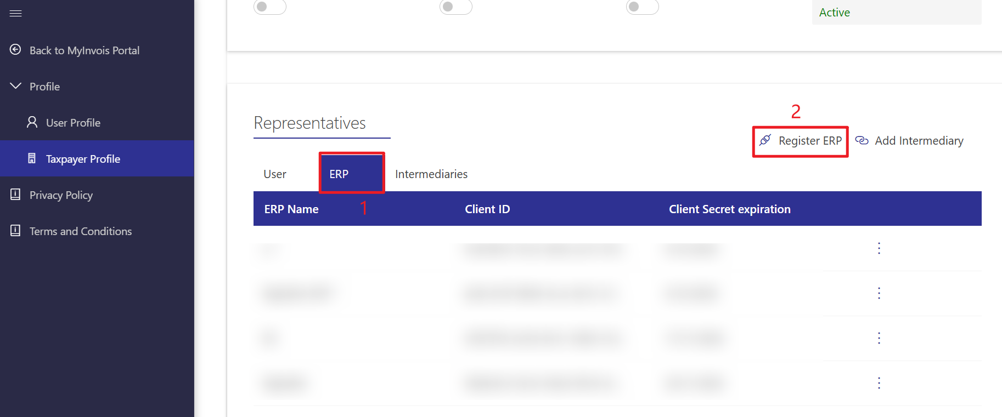Viewport: 1002px width, 417px height.
Task: Click the Client ID column header
Action: [x=487, y=209]
